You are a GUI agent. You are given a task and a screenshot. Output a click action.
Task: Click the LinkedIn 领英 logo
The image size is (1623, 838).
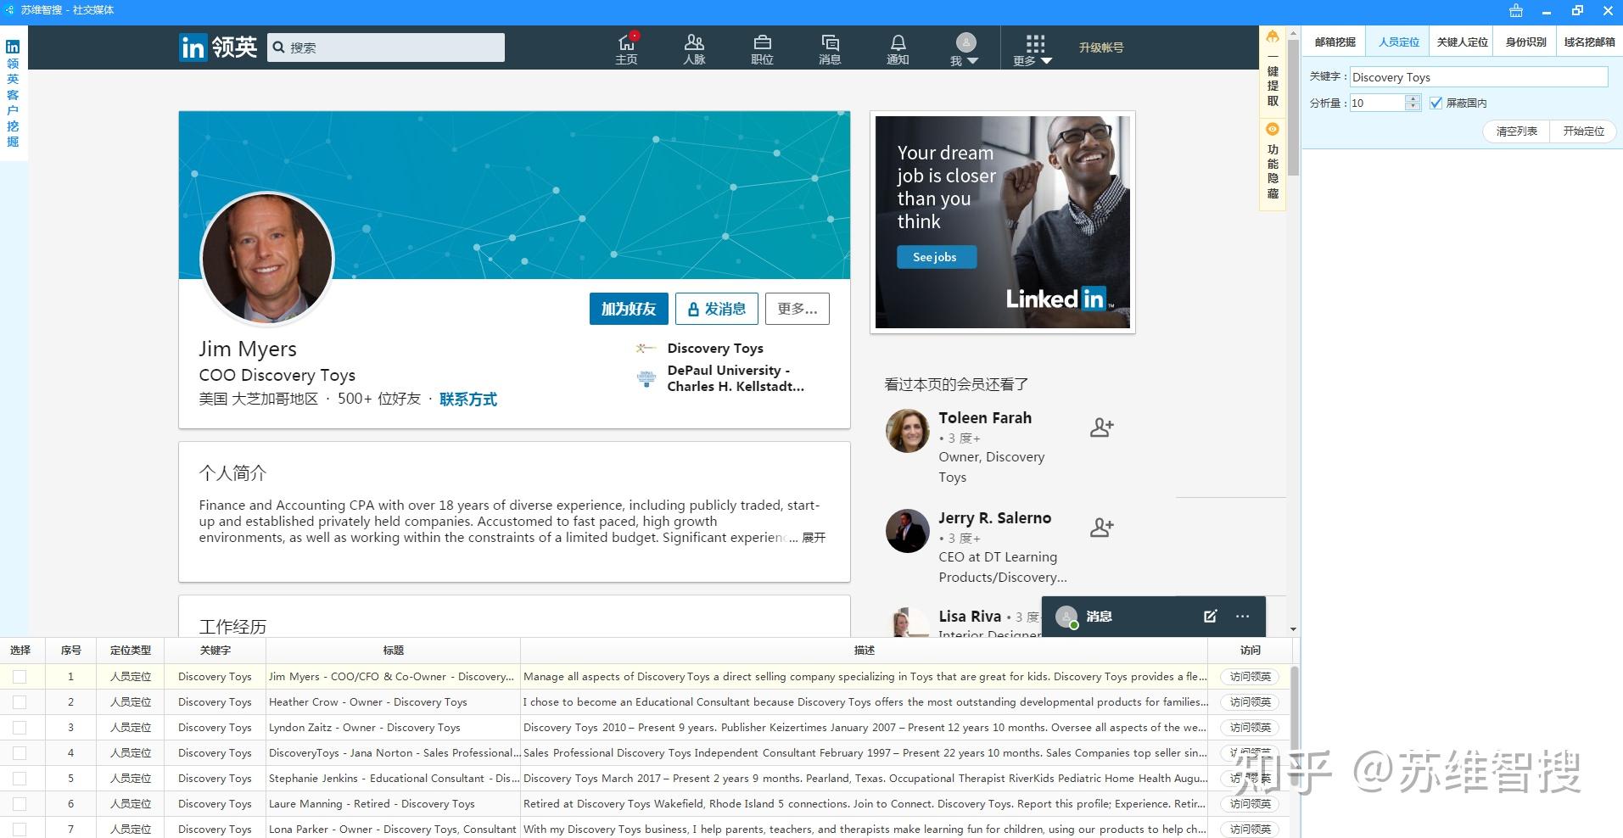click(x=218, y=47)
